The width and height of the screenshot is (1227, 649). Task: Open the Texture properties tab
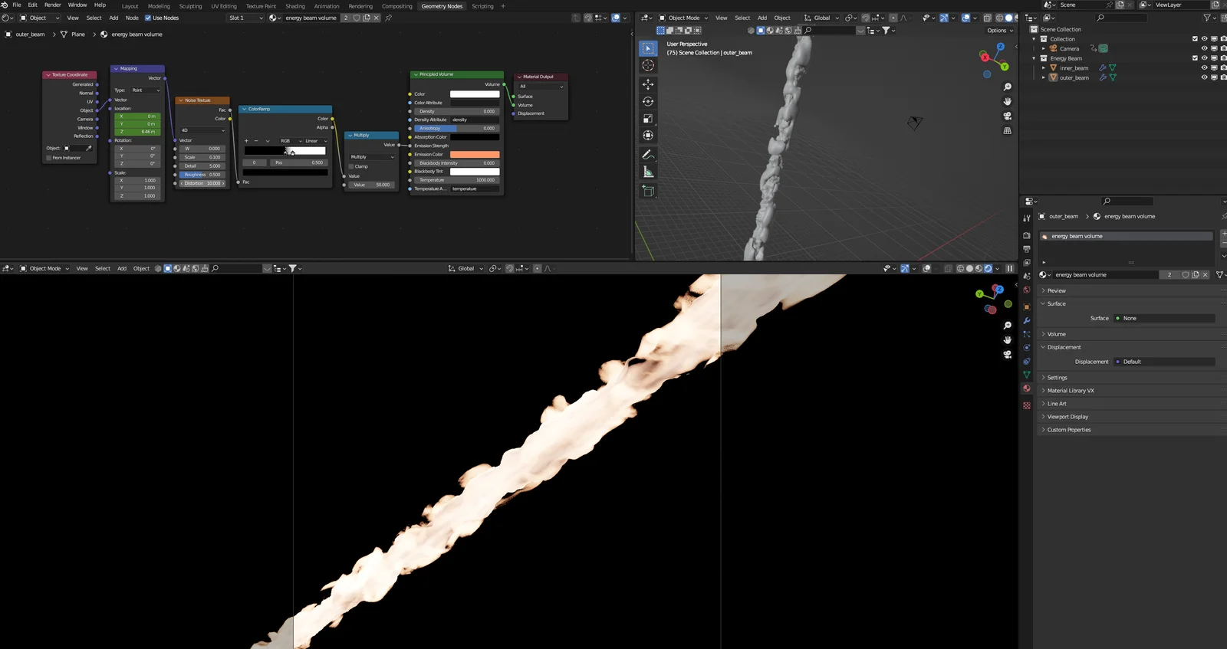pyautogui.click(x=1027, y=405)
